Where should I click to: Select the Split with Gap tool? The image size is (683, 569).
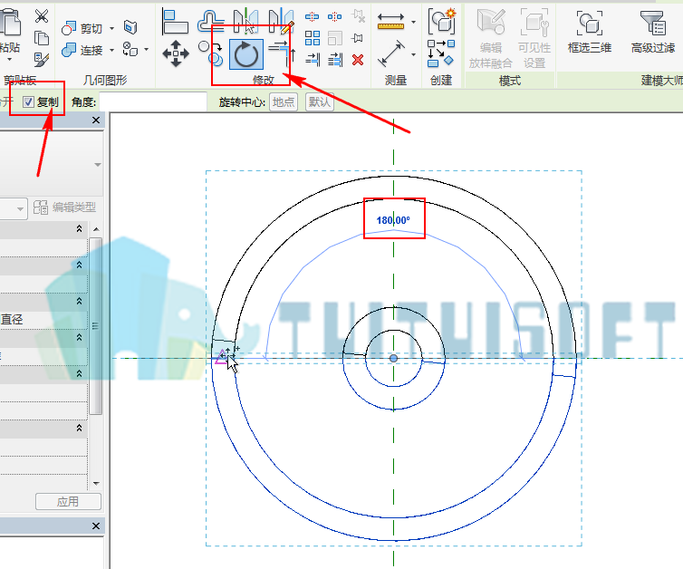334,17
